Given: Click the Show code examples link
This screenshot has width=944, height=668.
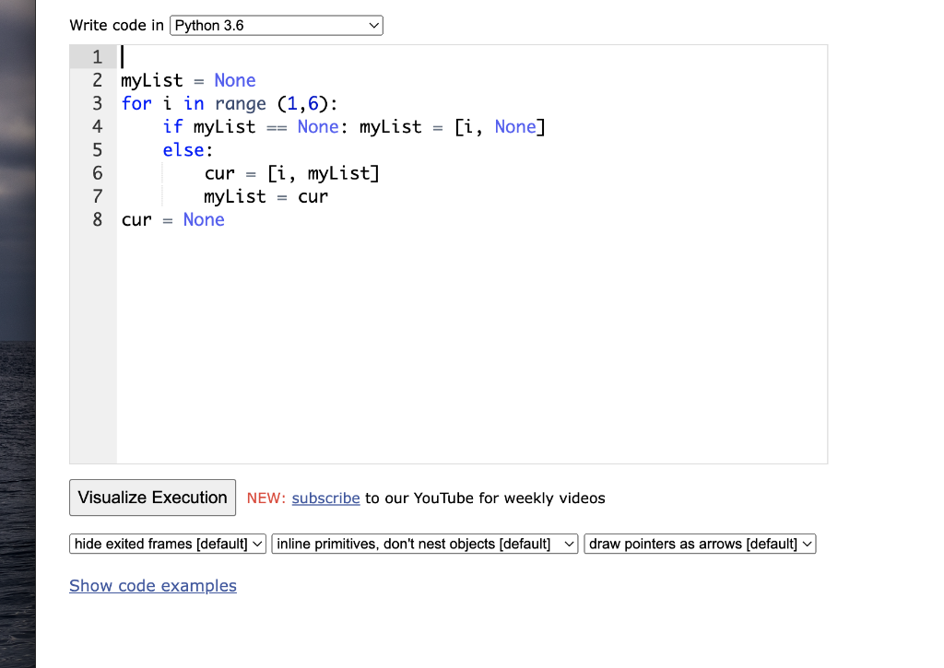Looking at the screenshot, I should [153, 586].
